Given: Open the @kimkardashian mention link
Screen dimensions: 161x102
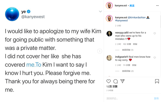Looking at the screenshot, I should 137,17.
